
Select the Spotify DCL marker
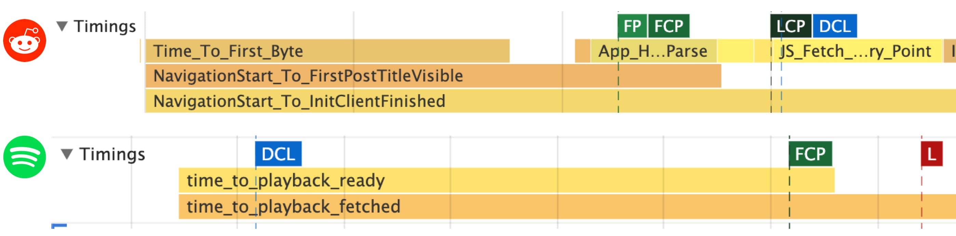pyautogui.click(x=278, y=154)
